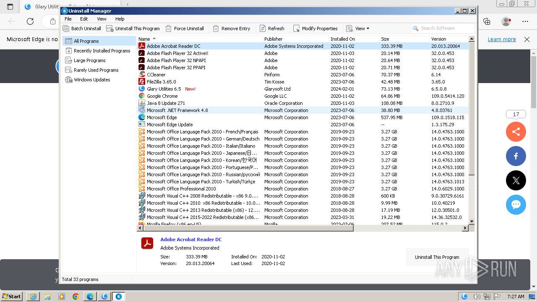Show Windows Updates category

(99, 80)
